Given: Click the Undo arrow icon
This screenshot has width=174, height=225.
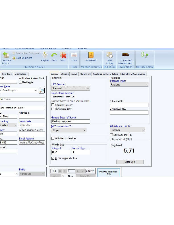Looking at the screenshot, I should pyautogui.click(x=54, y=55).
